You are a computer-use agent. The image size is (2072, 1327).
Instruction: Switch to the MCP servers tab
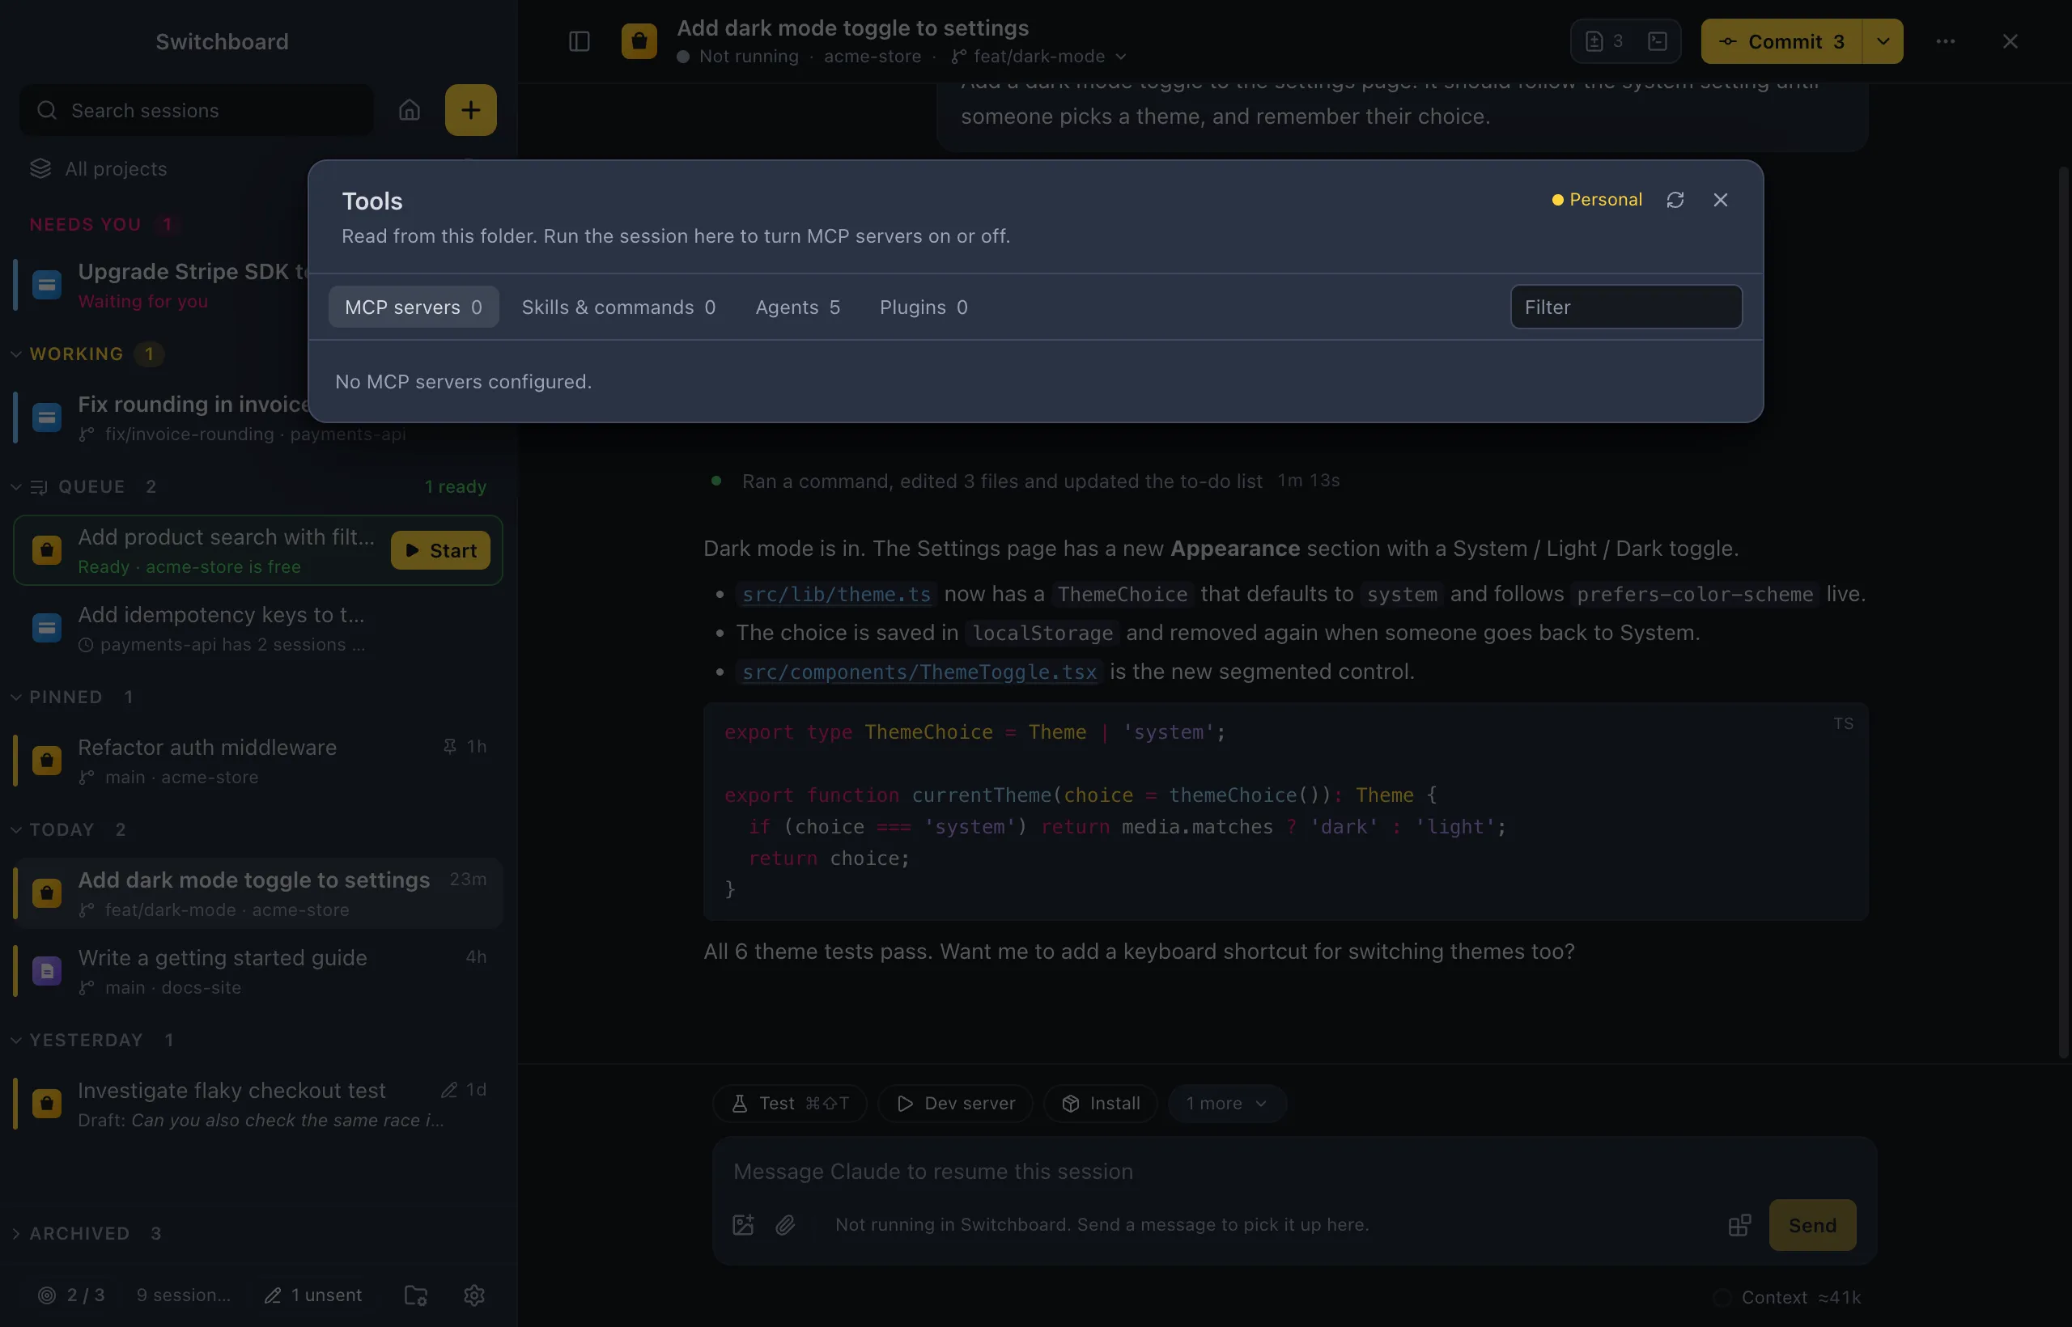(x=413, y=307)
